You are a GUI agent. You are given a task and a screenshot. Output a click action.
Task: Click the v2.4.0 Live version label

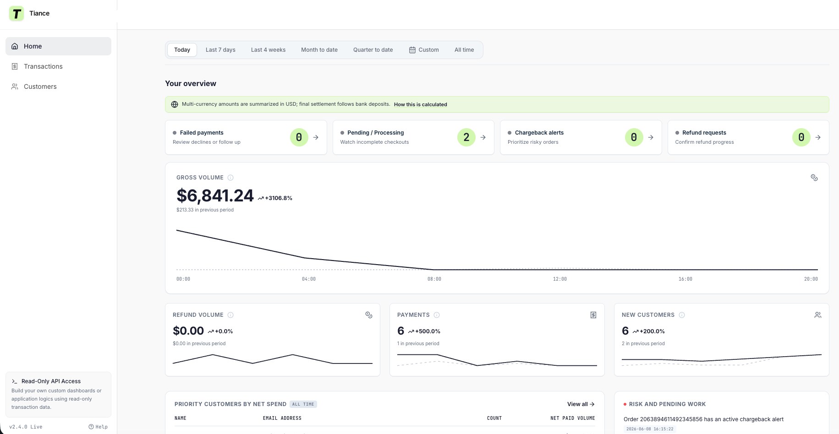click(26, 427)
